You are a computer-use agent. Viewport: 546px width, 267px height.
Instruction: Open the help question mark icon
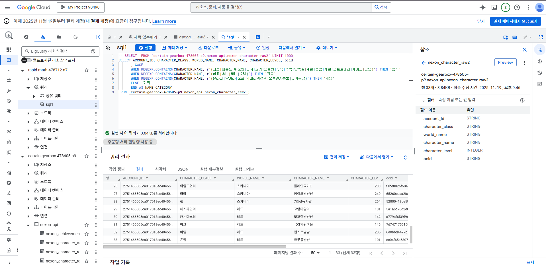(x=517, y=7)
